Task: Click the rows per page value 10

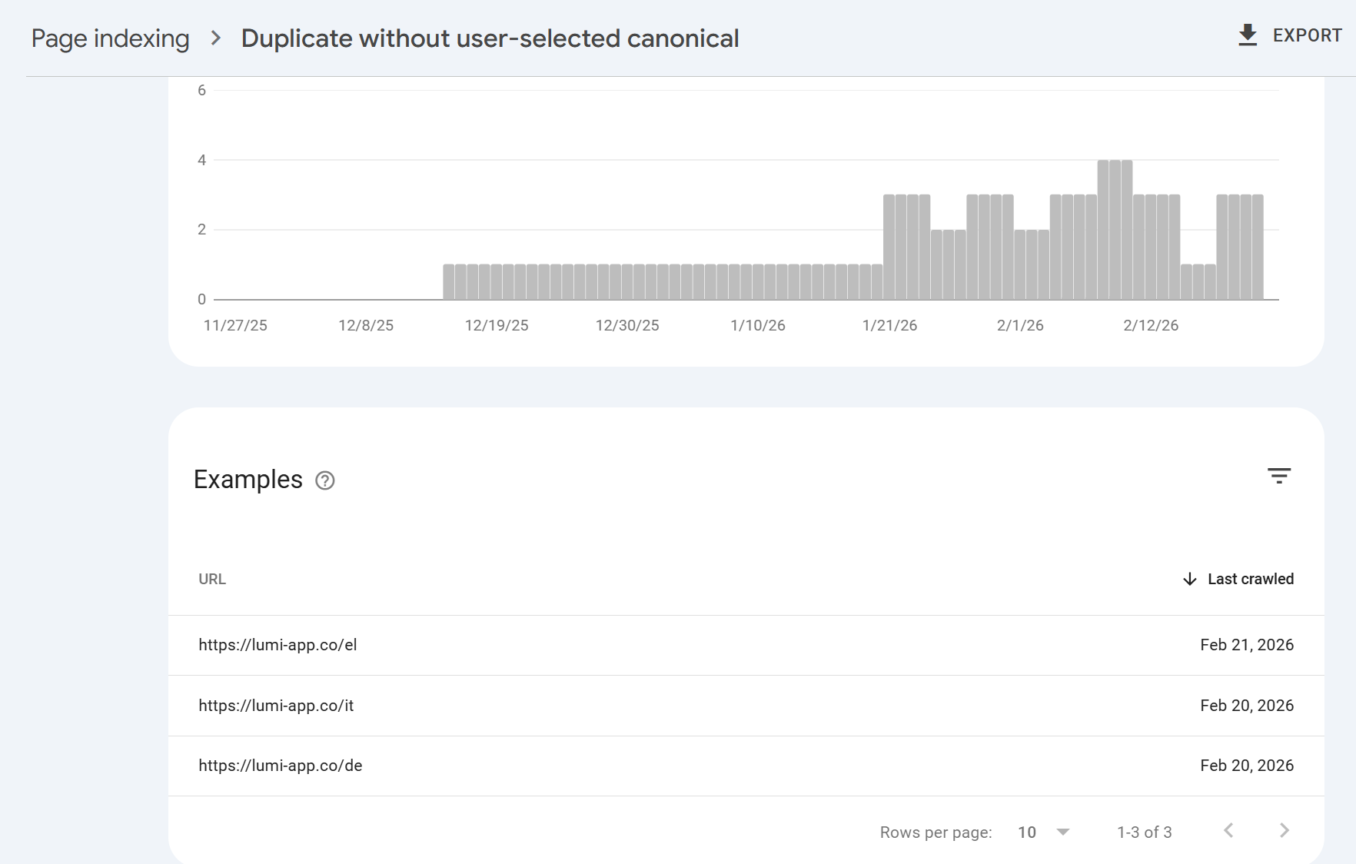Action: (1027, 832)
